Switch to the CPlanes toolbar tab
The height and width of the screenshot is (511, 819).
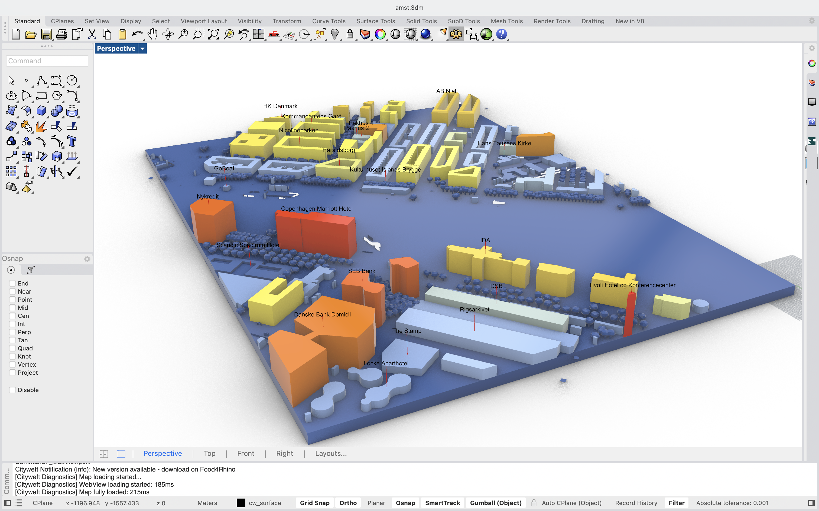point(62,21)
